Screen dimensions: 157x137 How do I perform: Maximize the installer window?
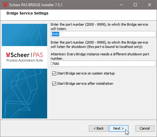(135, 5)
